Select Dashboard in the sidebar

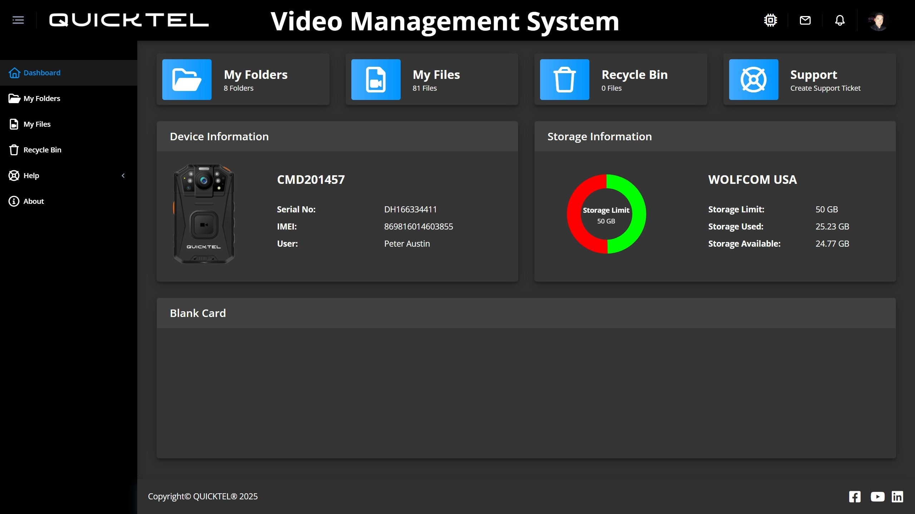[x=41, y=73]
